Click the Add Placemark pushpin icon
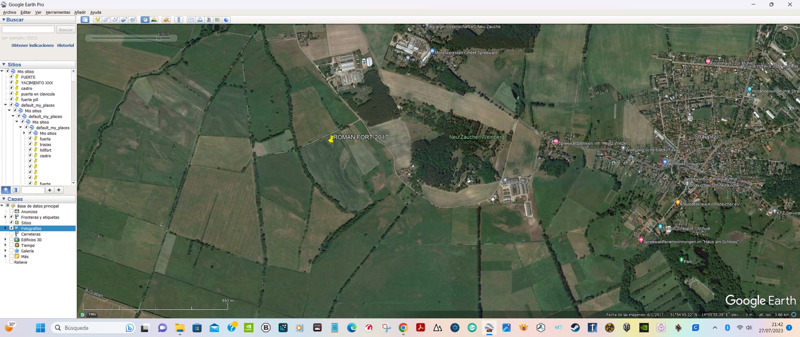800x337 pixels. pyautogui.click(x=97, y=20)
